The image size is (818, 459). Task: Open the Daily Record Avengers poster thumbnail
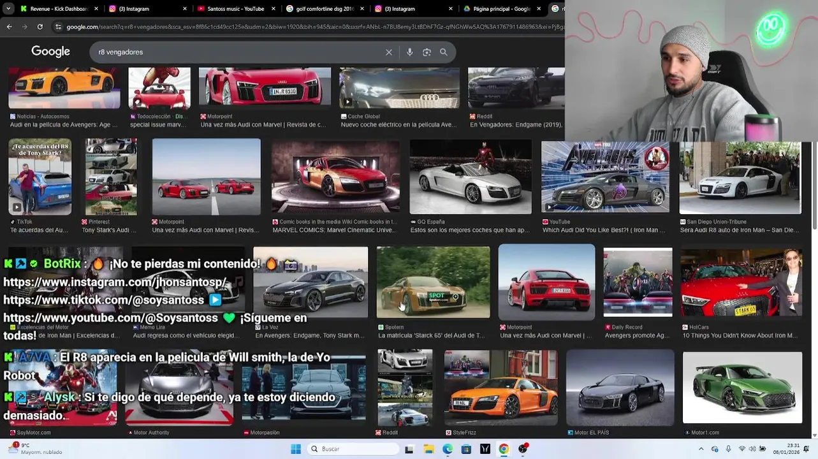click(x=638, y=282)
